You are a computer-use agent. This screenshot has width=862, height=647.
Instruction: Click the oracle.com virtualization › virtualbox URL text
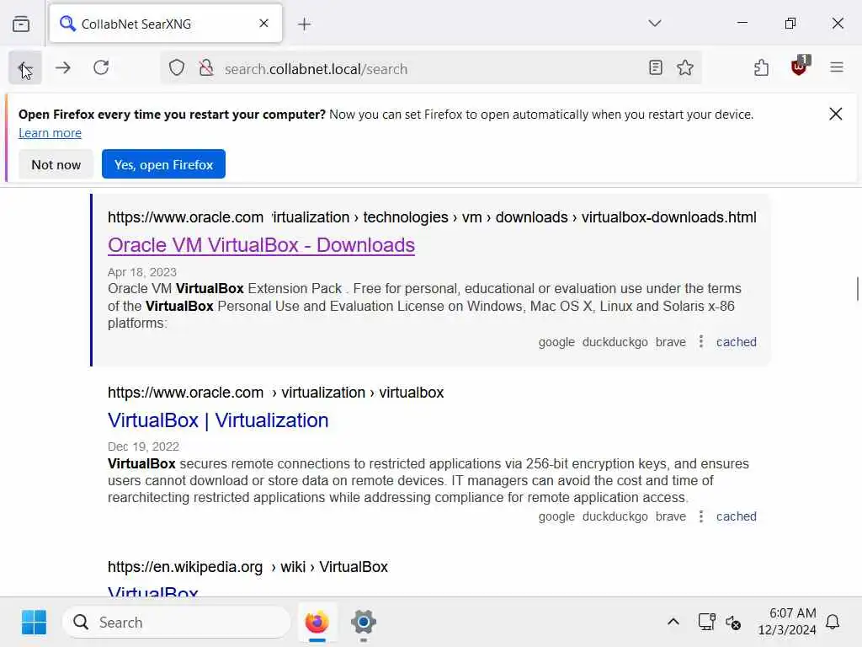275,393
